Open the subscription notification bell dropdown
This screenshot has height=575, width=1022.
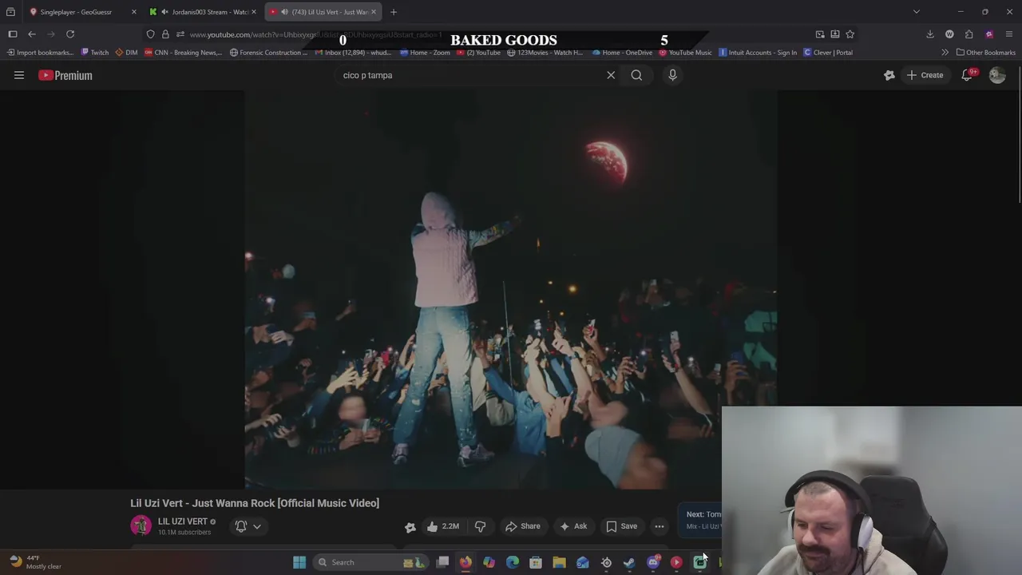point(248,526)
